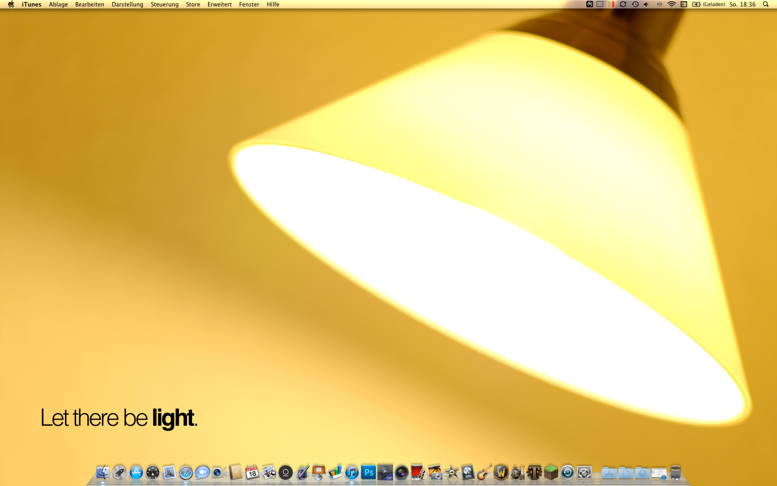This screenshot has width=777, height=486.
Task: Click USB-modem status icon in menu bar
Action: pyautogui.click(x=659, y=4)
